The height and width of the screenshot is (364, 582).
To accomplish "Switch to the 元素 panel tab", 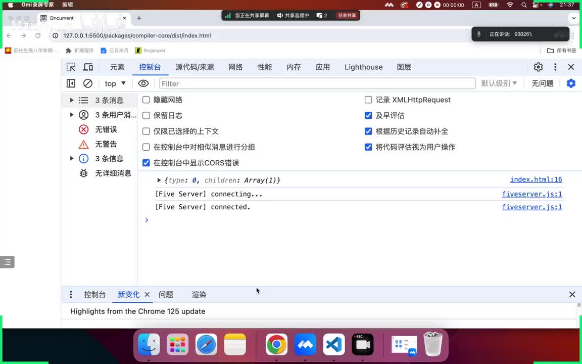I will [117, 67].
